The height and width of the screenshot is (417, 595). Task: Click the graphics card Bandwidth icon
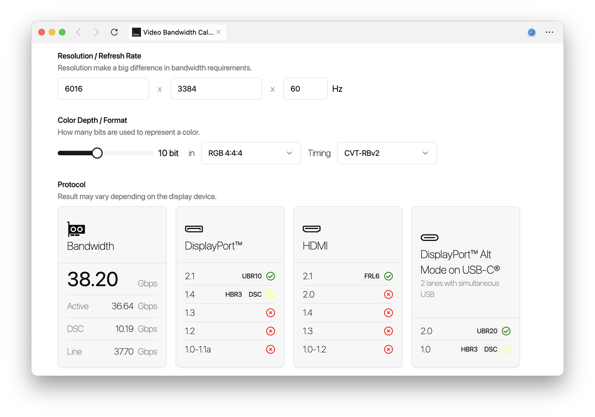tap(76, 229)
